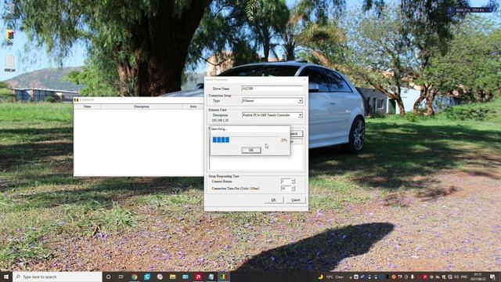The height and width of the screenshot is (282, 501).
Task: Open the blue C app on taskbar
Action: click(147, 277)
